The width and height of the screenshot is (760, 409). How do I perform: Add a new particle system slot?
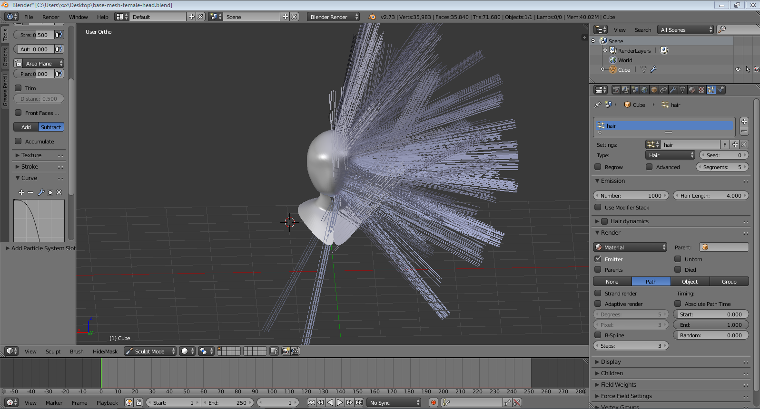[744, 122]
